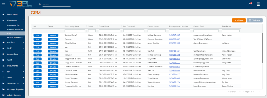Expand the Carriers menu chevron
This screenshot has height=98, width=267.
23,42
